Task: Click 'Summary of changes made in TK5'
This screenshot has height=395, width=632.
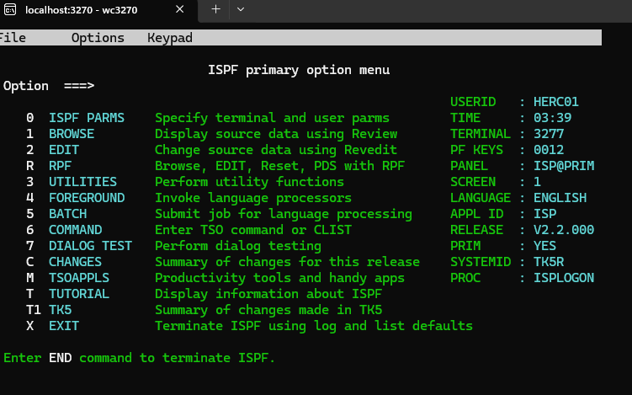Action: pyautogui.click(x=268, y=310)
